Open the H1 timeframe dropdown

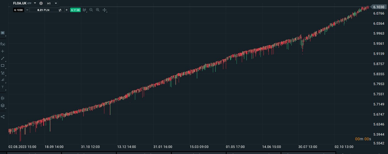(x=52, y=3)
